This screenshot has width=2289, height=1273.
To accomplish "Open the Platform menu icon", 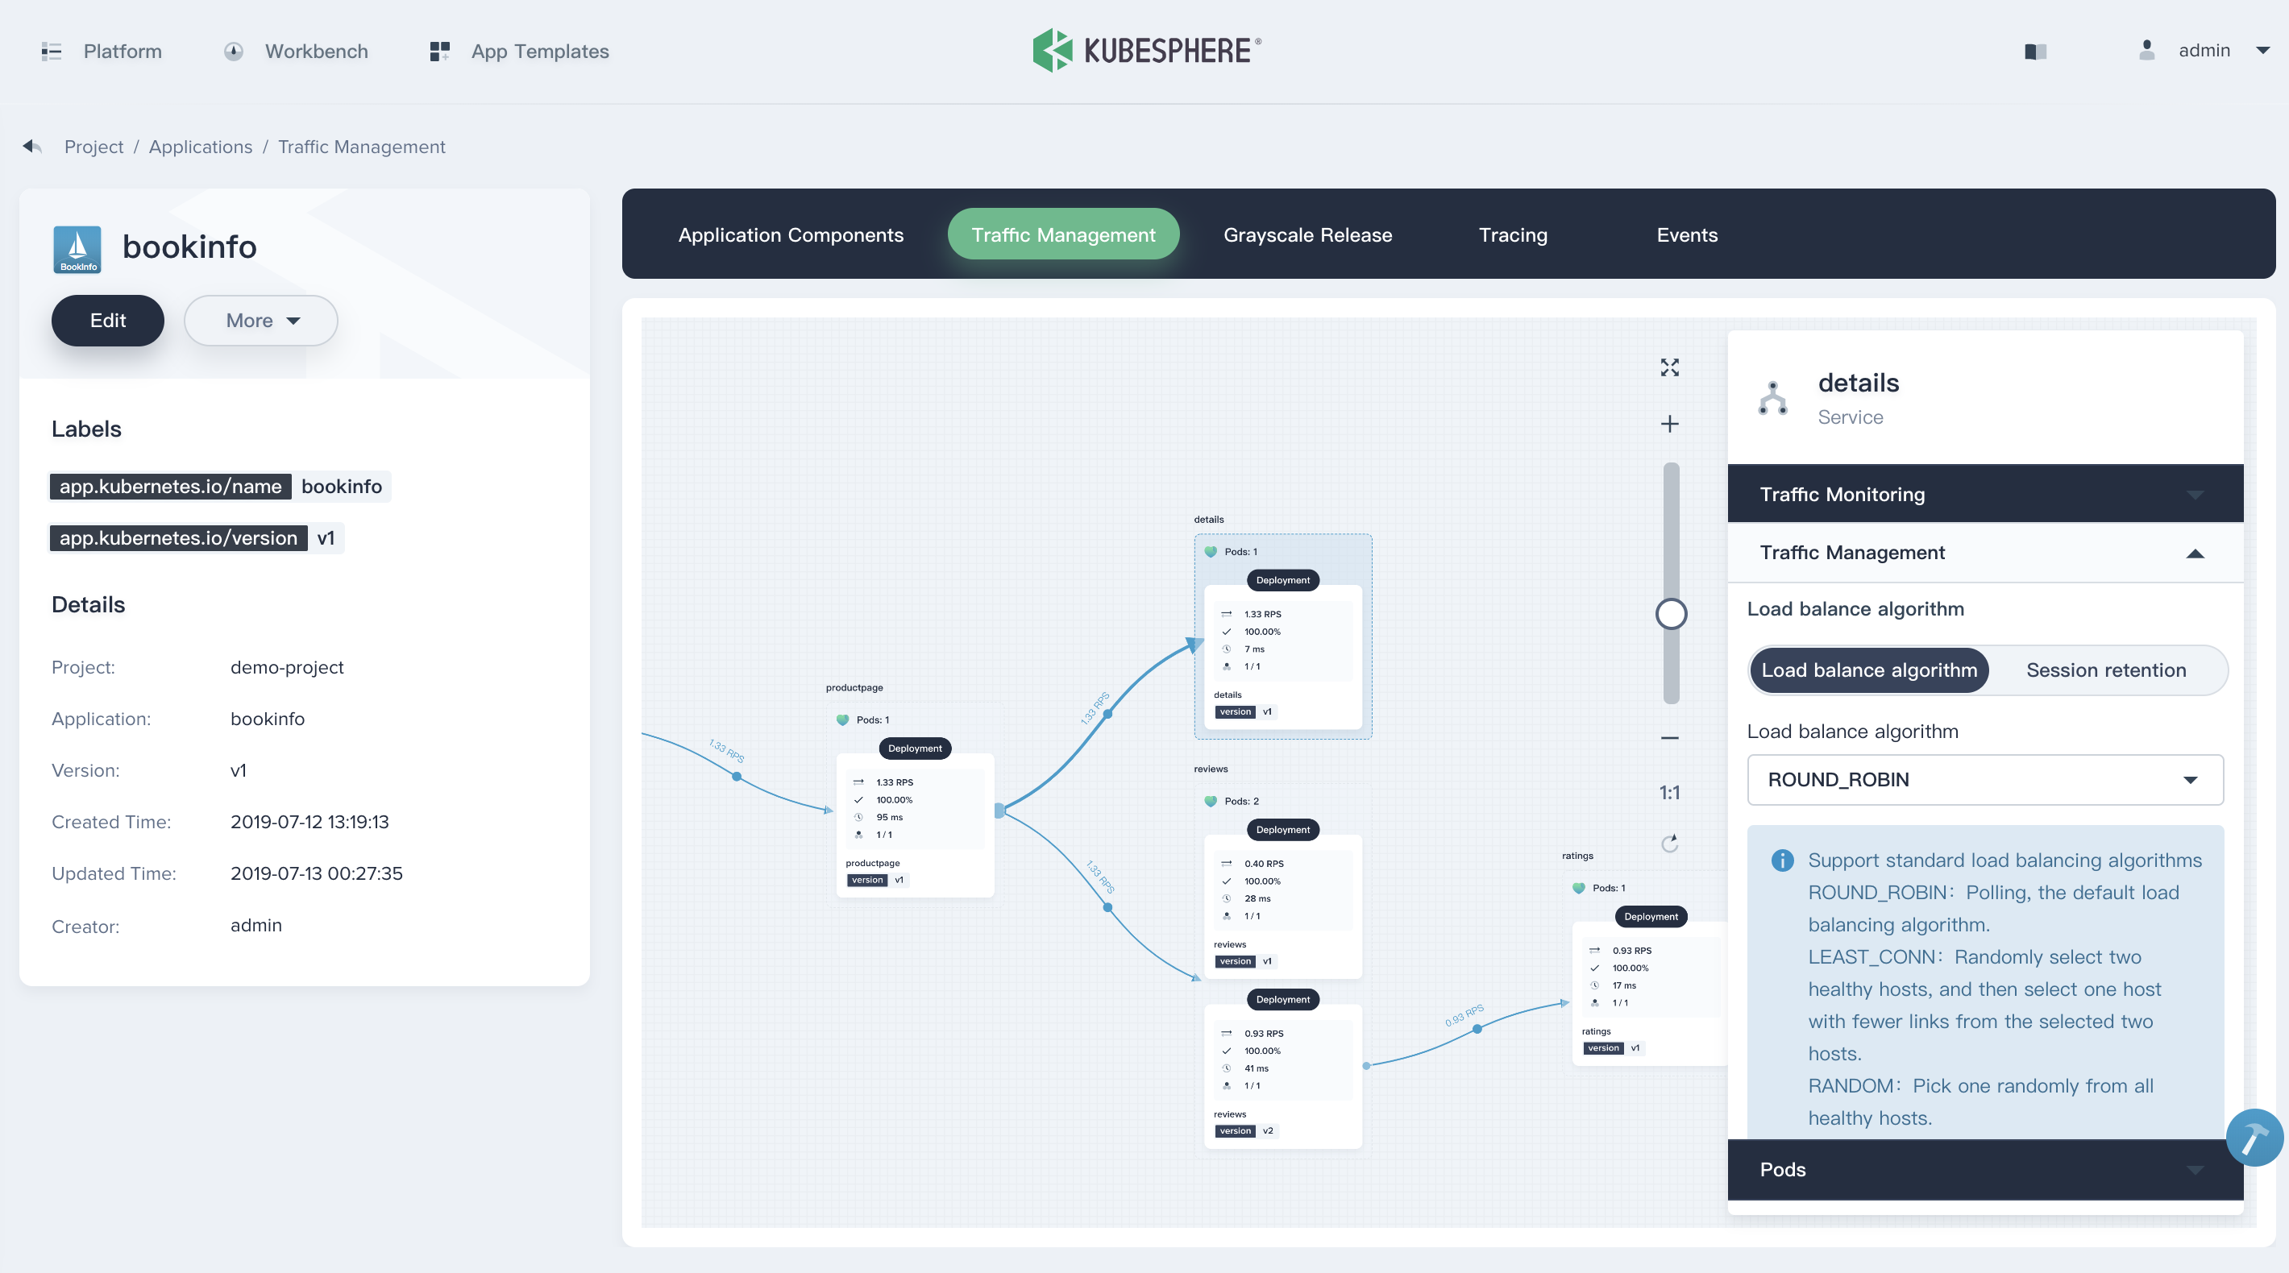I will (52, 52).
